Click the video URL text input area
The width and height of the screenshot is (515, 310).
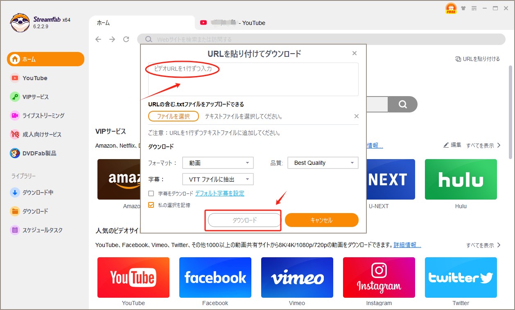coord(253,79)
